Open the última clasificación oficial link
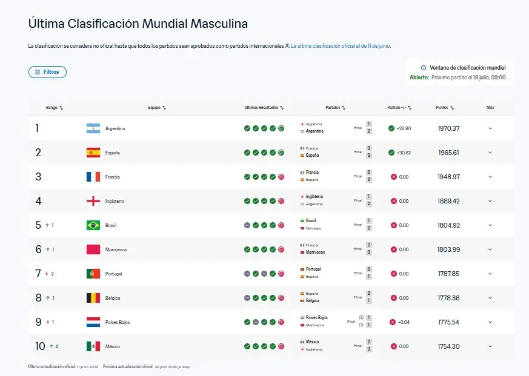The height and width of the screenshot is (376, 529). pyautogui.click(x=341, y=46)
